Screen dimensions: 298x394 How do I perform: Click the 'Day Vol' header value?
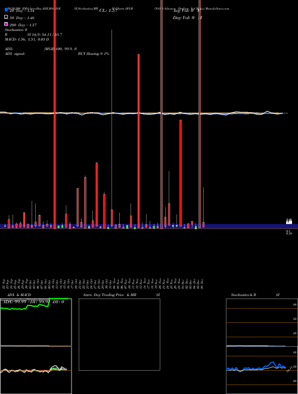point(187,18)
